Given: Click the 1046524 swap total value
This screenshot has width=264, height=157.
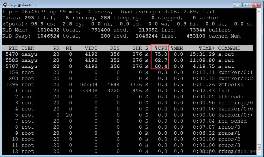Looking at the screenshot, I should click(48, 36).
